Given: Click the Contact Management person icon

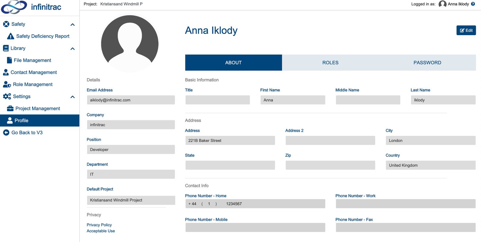Looking at the screenshot, I should [6, 72].
